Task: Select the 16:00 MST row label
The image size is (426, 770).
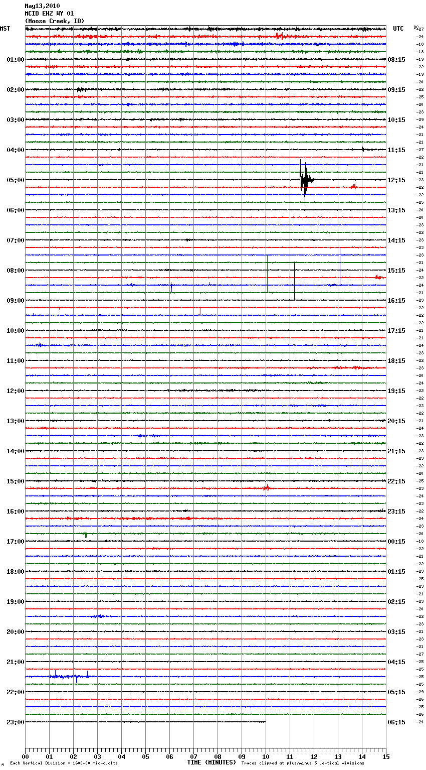Action: [x=15, y=511]
